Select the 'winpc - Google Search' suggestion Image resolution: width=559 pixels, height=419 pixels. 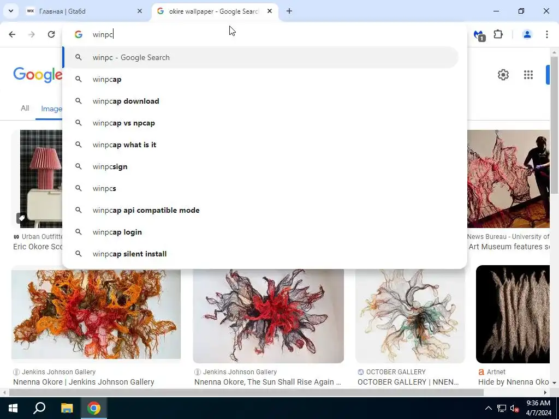(x=261, y=57)
